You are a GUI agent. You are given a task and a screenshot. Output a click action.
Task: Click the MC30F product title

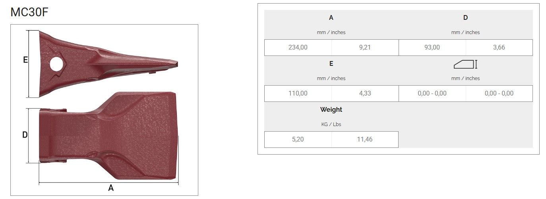29,12
